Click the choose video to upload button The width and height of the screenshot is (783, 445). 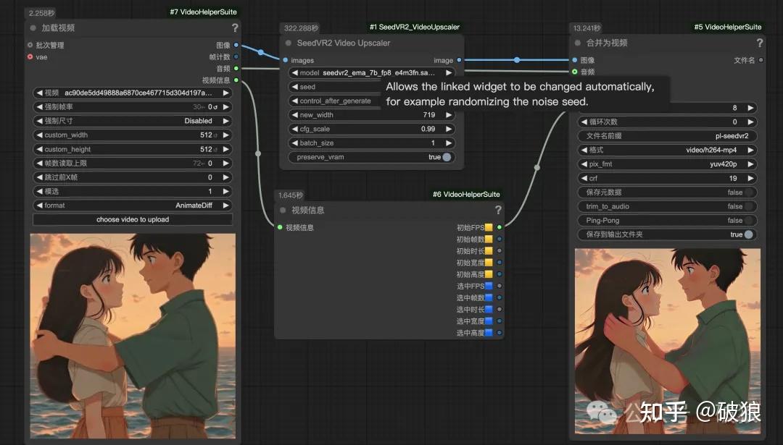pos(131,219)
